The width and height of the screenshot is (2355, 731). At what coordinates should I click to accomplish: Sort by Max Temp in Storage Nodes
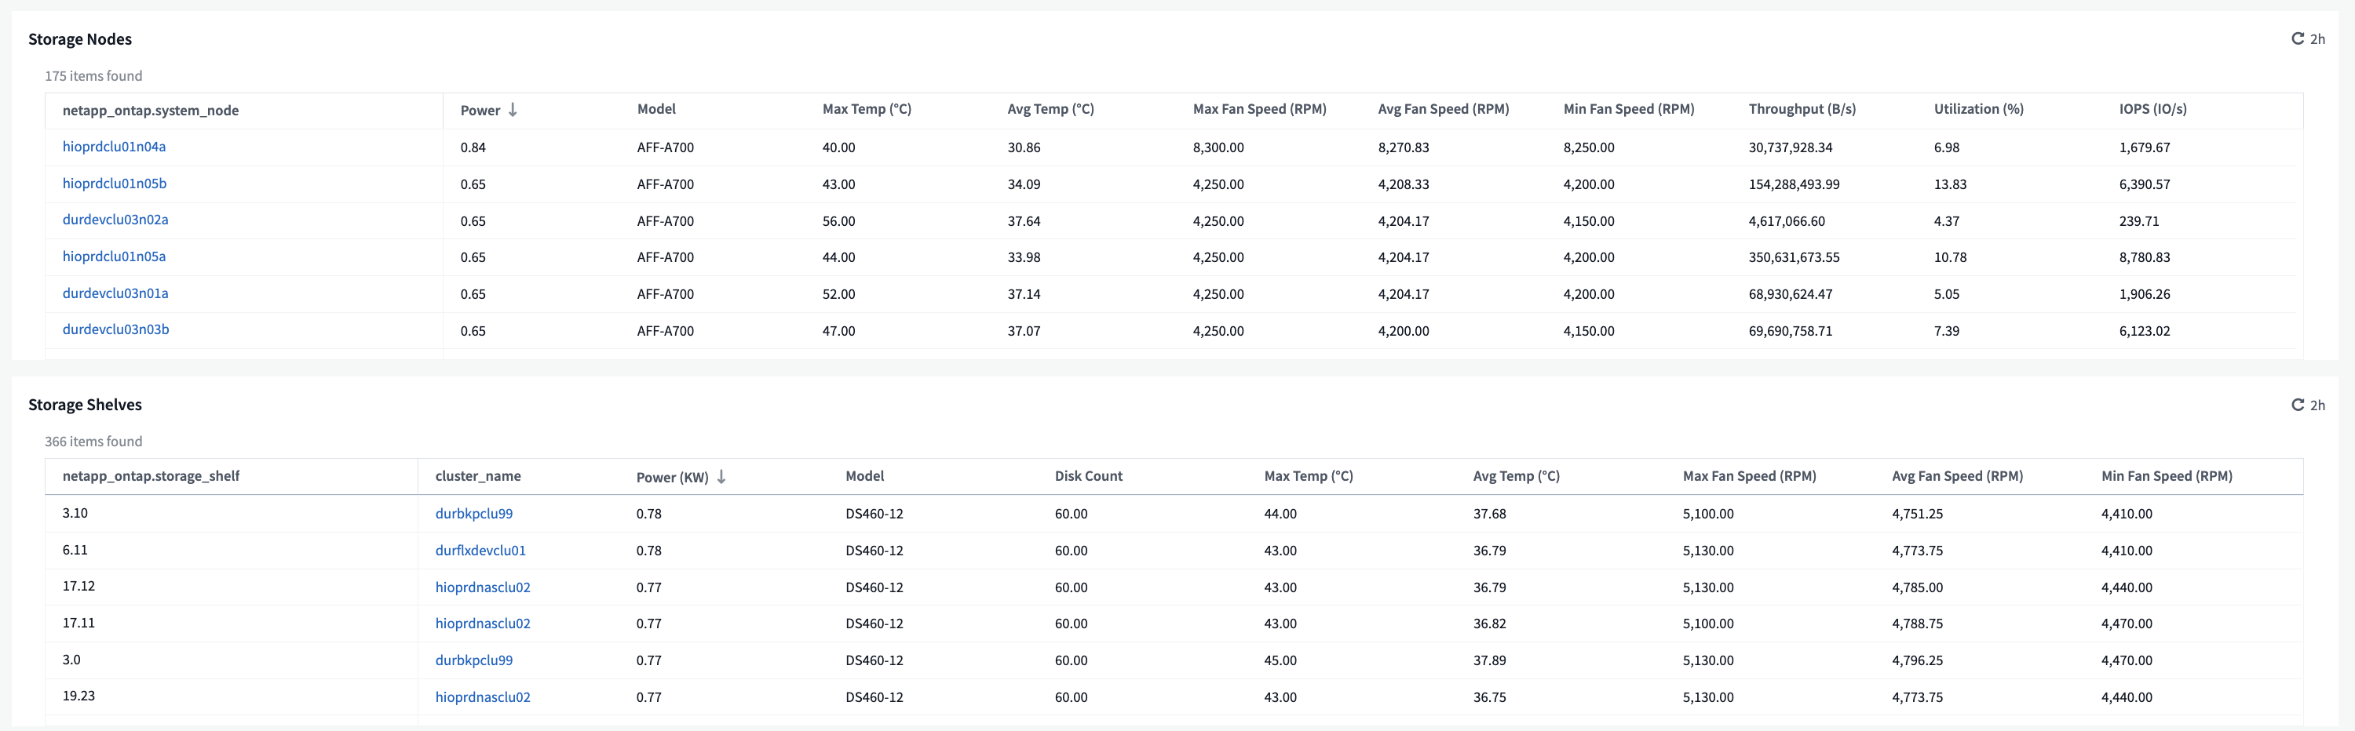pos(867,109)
